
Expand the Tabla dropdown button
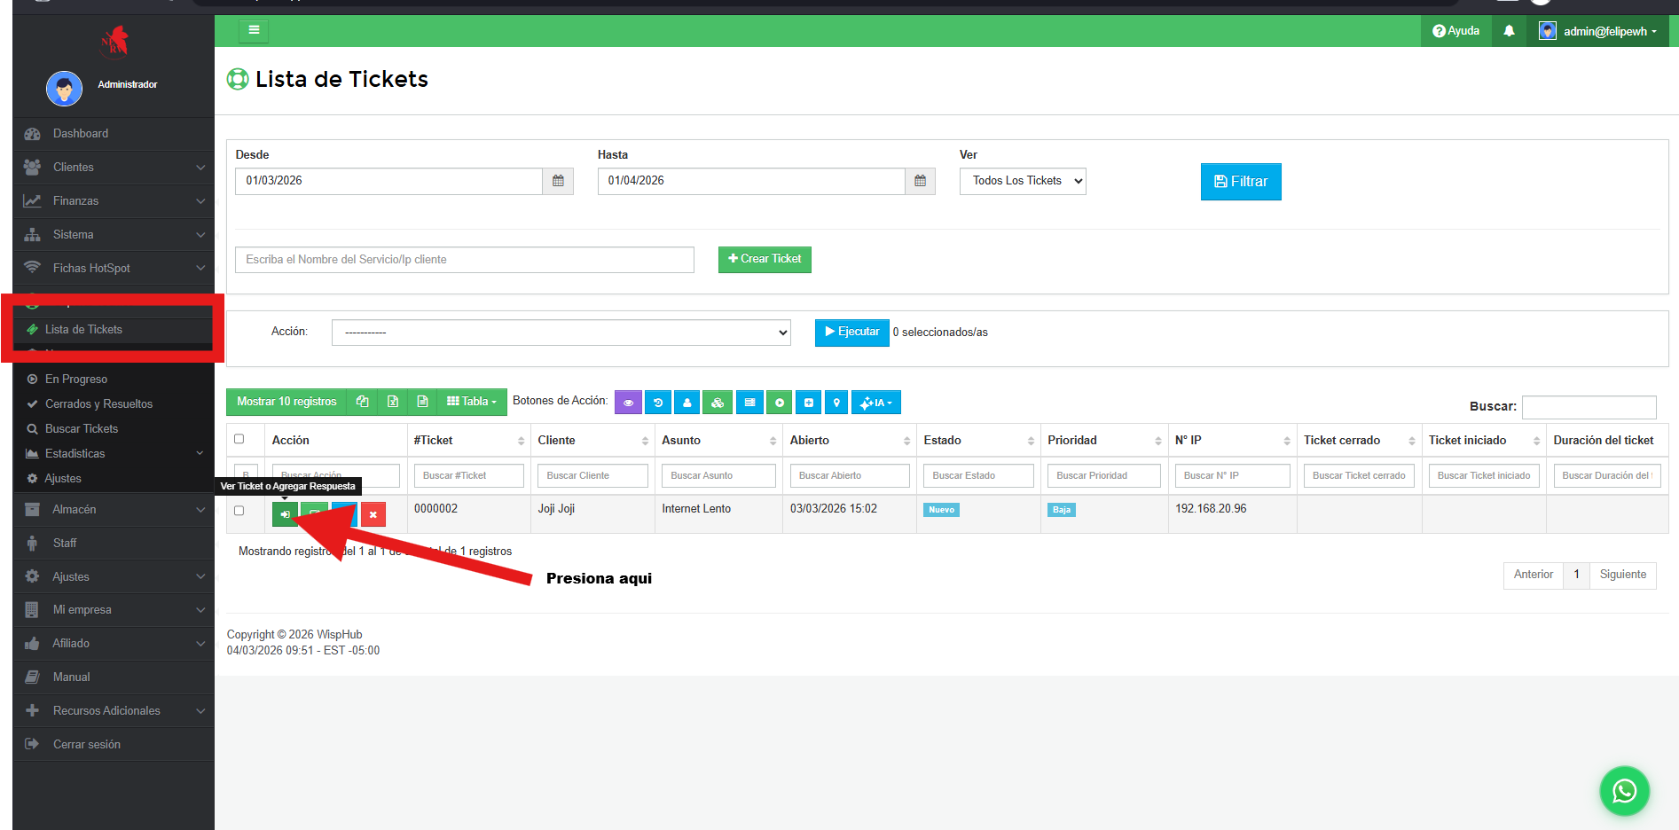click(x=471, y=402)
